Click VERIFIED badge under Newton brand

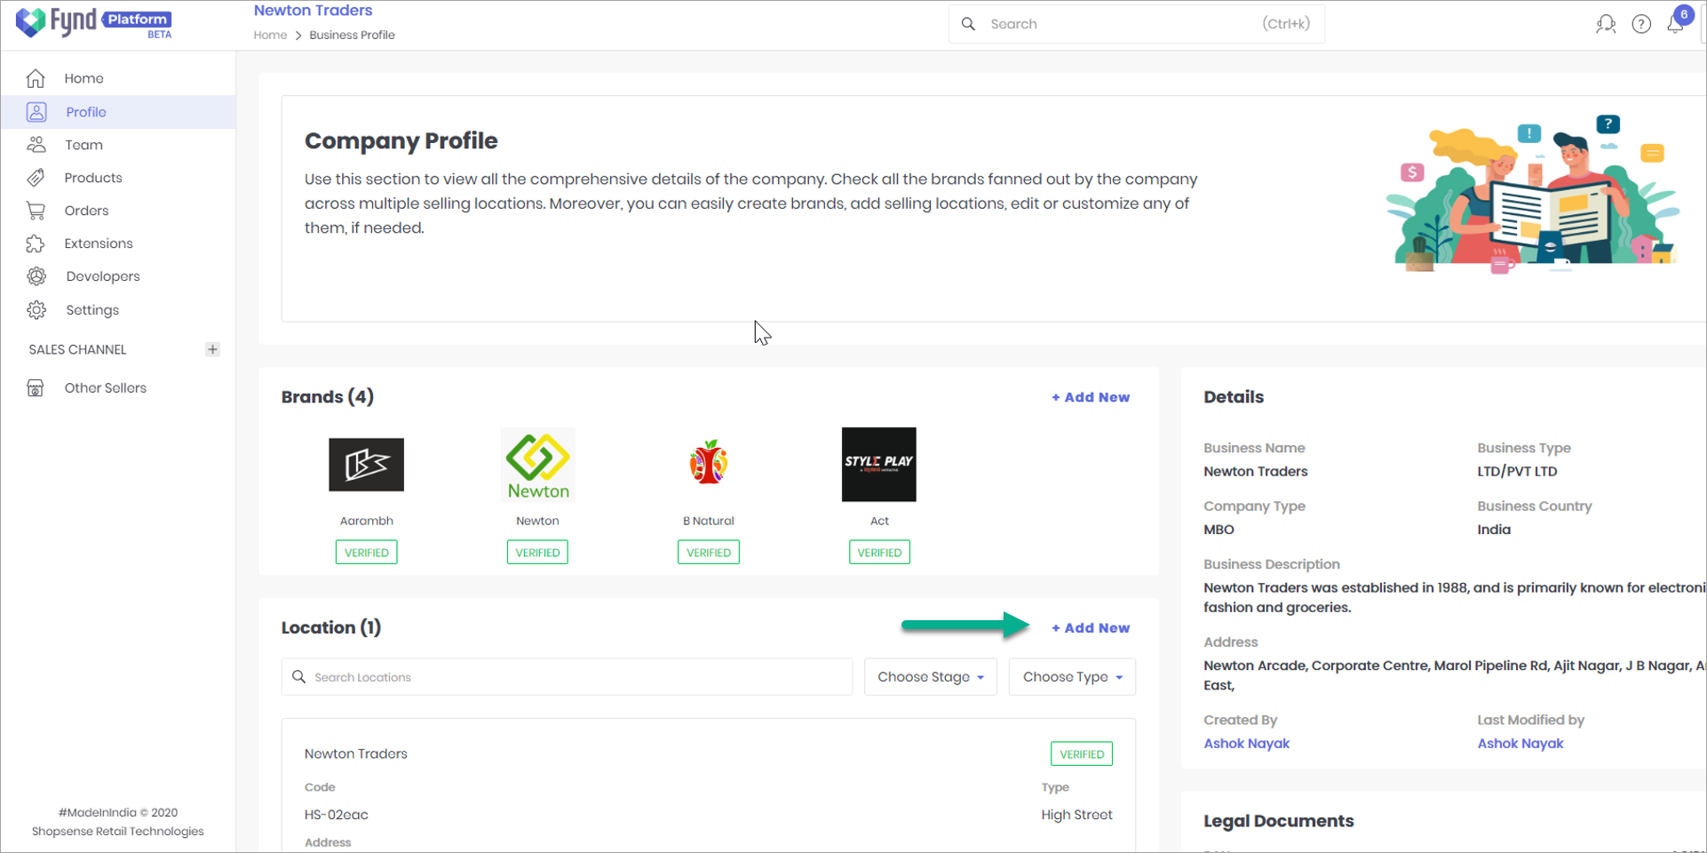tap(537, 553)
